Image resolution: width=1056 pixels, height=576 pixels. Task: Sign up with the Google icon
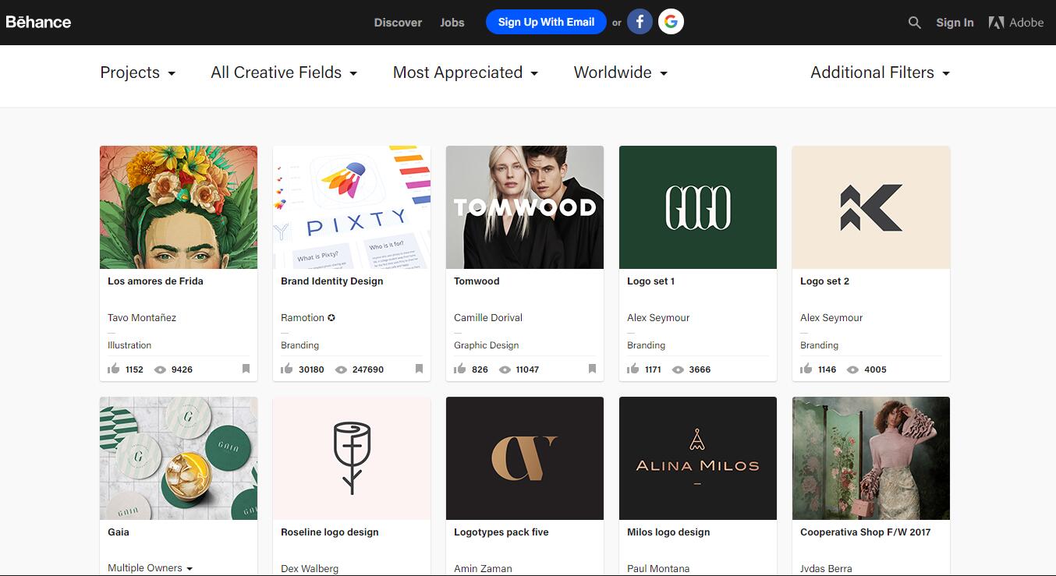pyautogui.click(x=671, y=22)
